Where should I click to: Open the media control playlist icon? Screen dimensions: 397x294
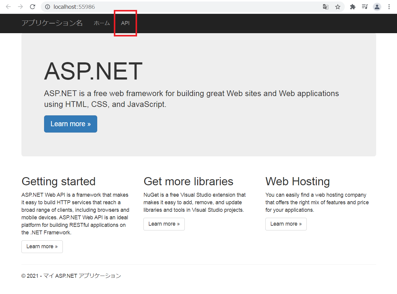pyautogui.click(x=365, y=7)
